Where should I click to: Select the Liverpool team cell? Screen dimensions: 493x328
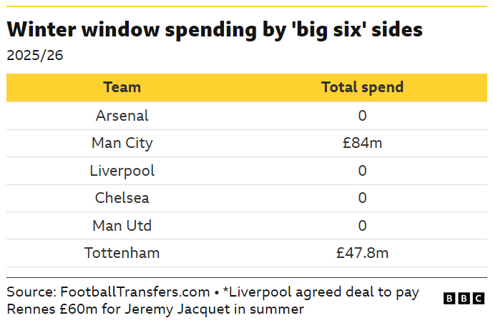(122, 171)
